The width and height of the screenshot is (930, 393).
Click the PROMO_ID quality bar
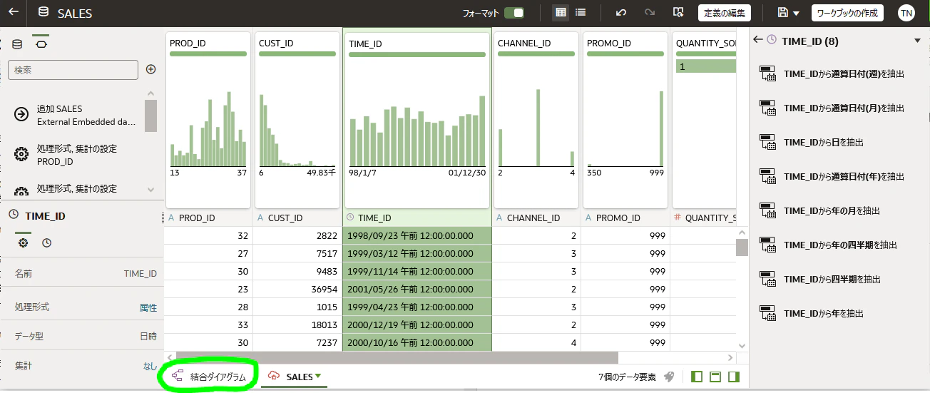click(x=625, y=54)
